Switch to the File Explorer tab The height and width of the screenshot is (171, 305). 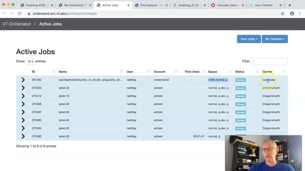[151, 5]
